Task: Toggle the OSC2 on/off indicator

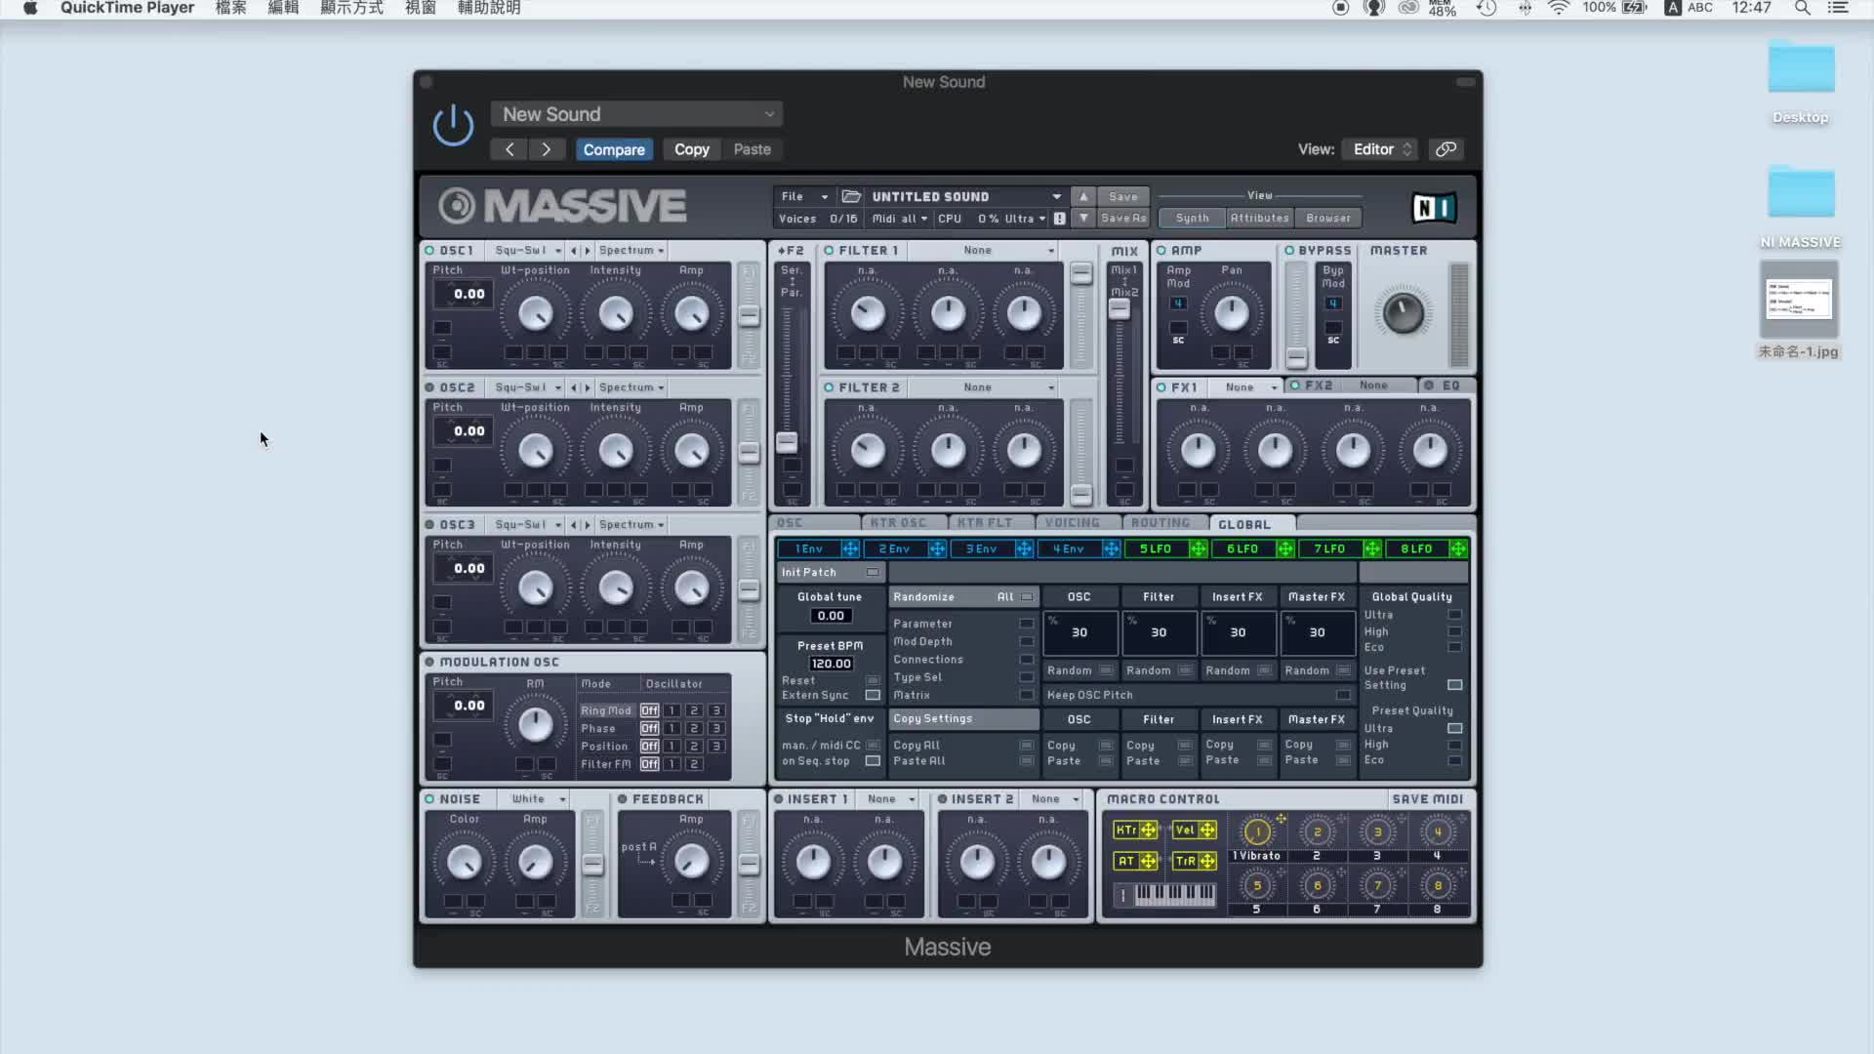Action: click(429, 387)
